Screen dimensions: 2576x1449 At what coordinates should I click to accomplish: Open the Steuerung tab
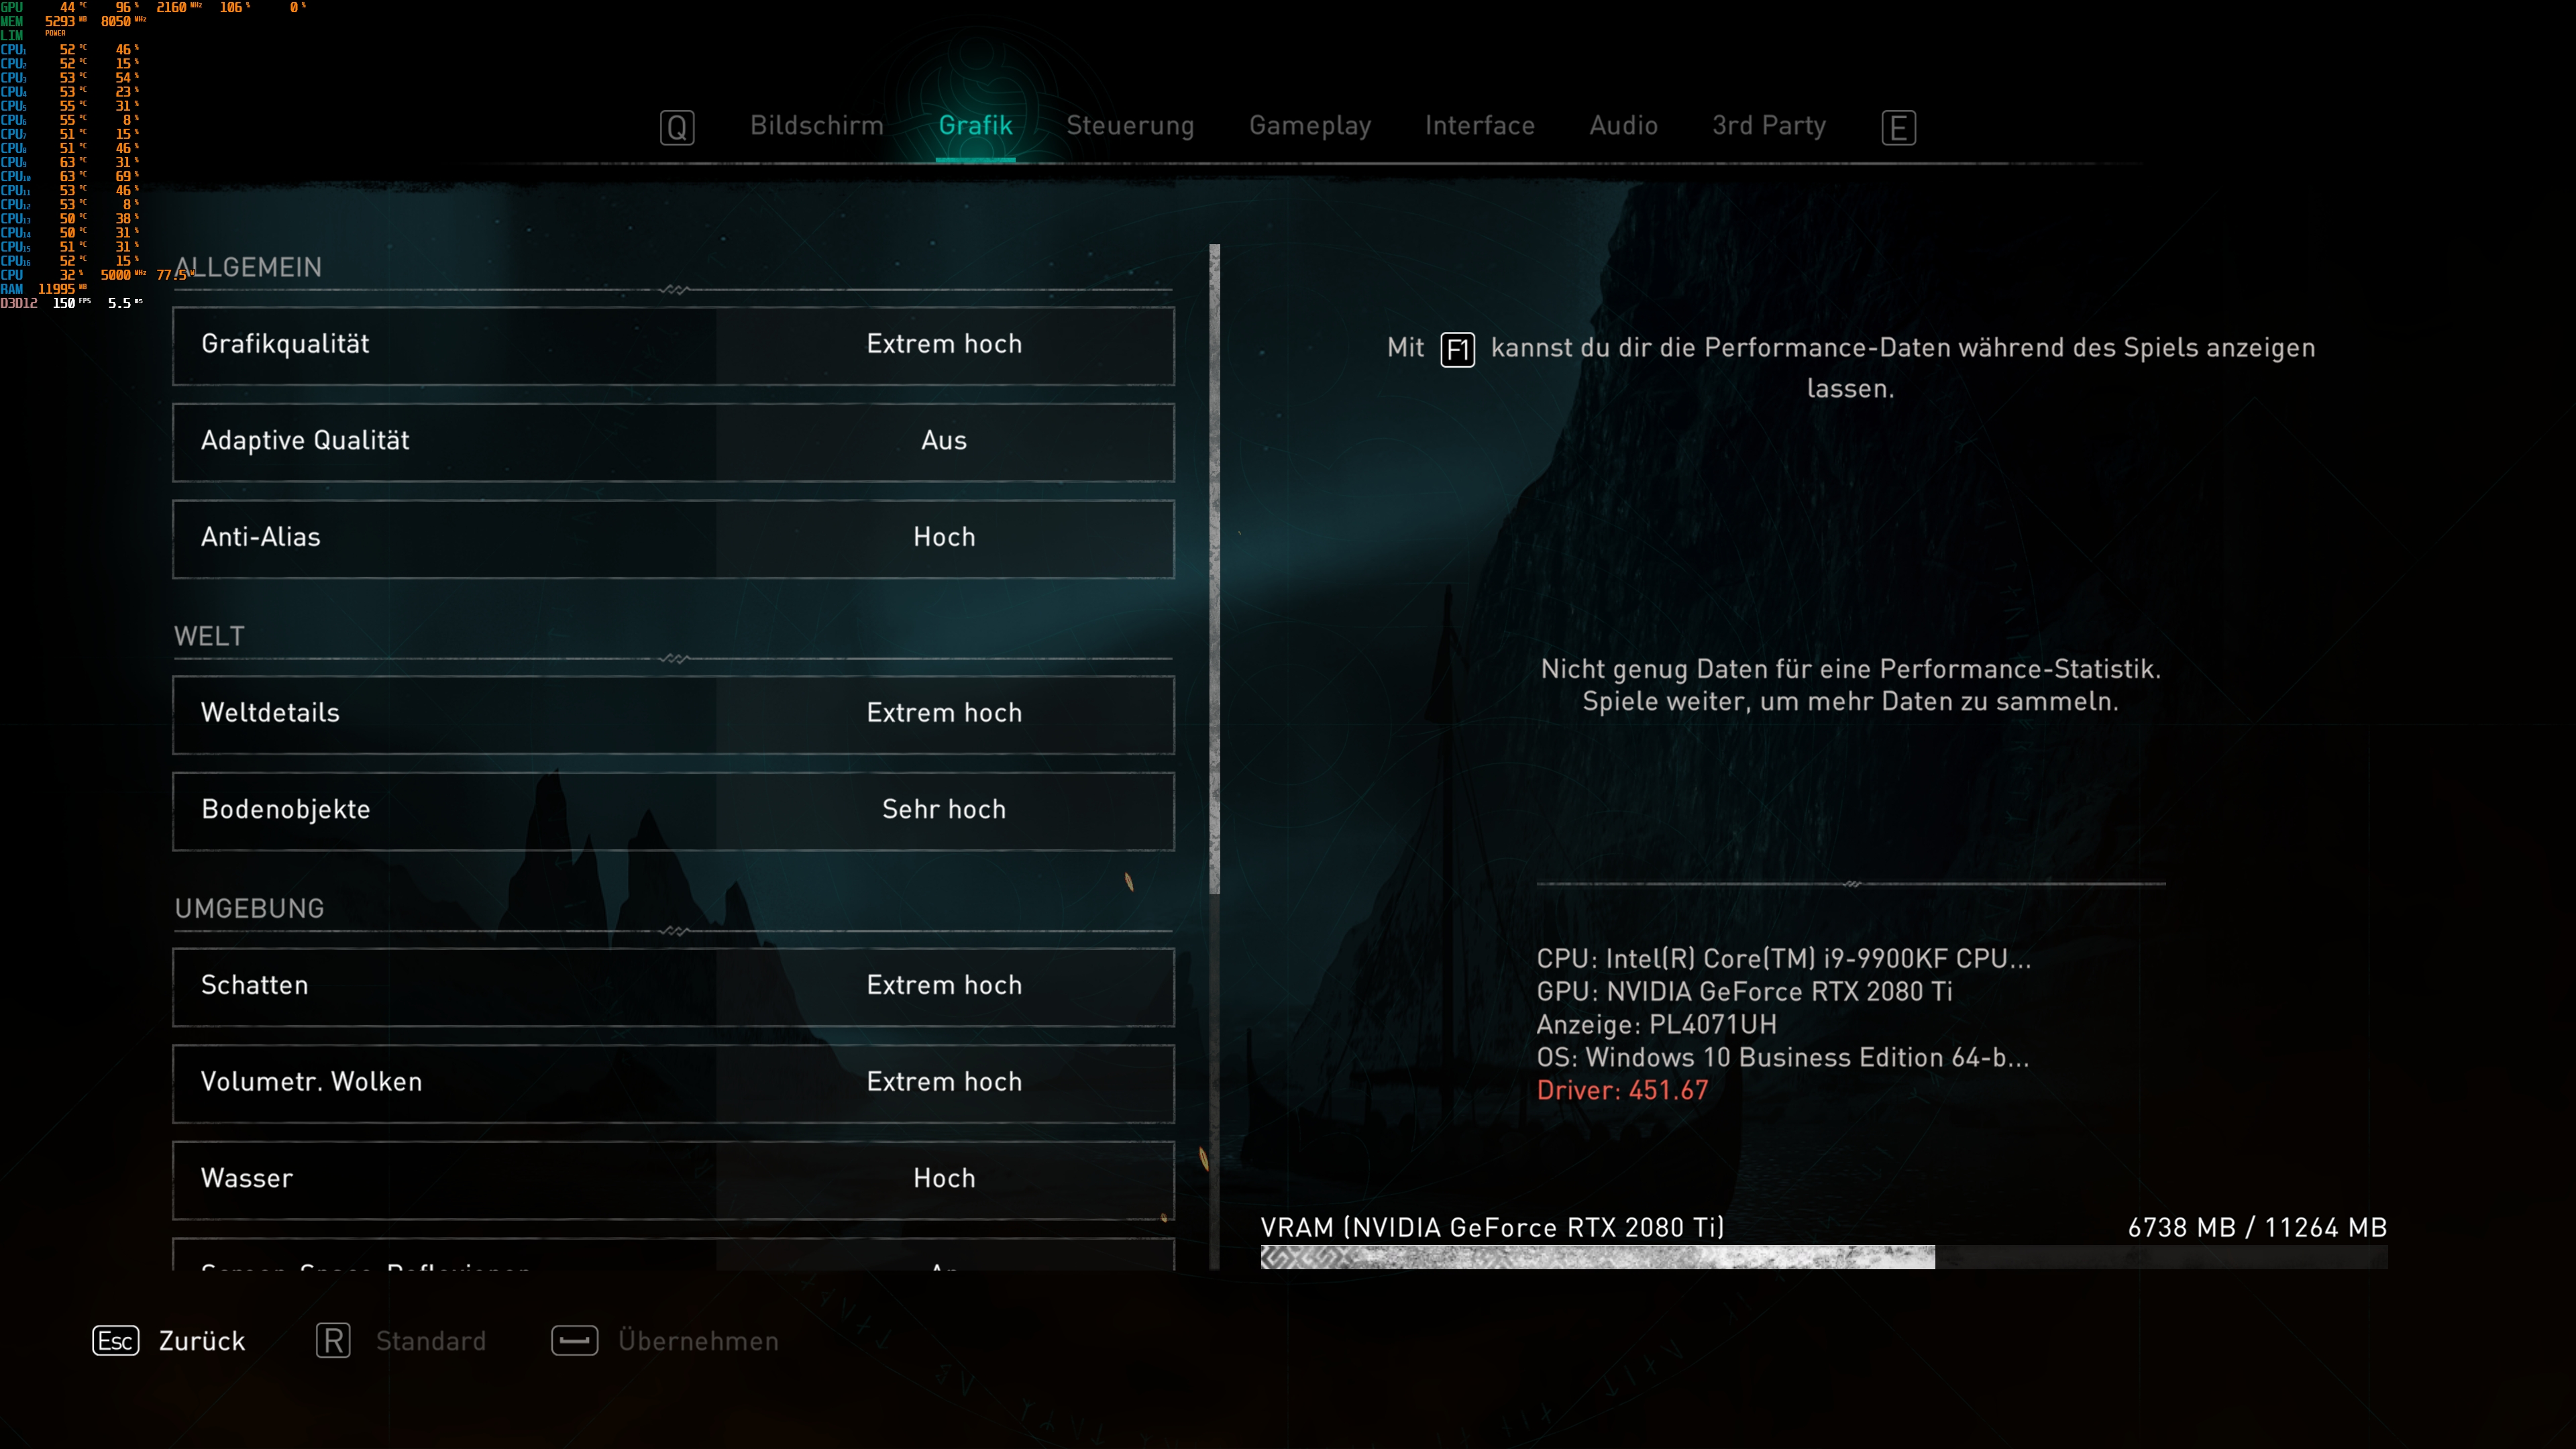(1130, 126)
